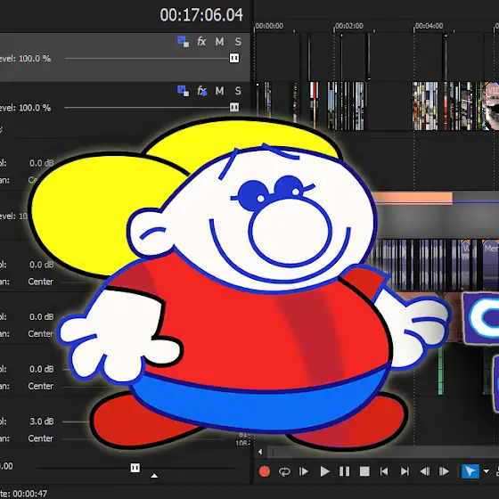Click the white triangle under the rate slider
This screenshot has height=499, width=499.
click(x=154, y=476)
